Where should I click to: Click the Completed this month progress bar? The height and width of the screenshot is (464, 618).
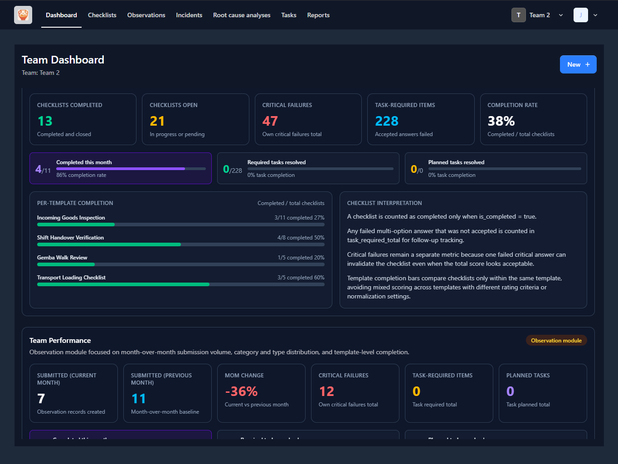tap(131, 169)
